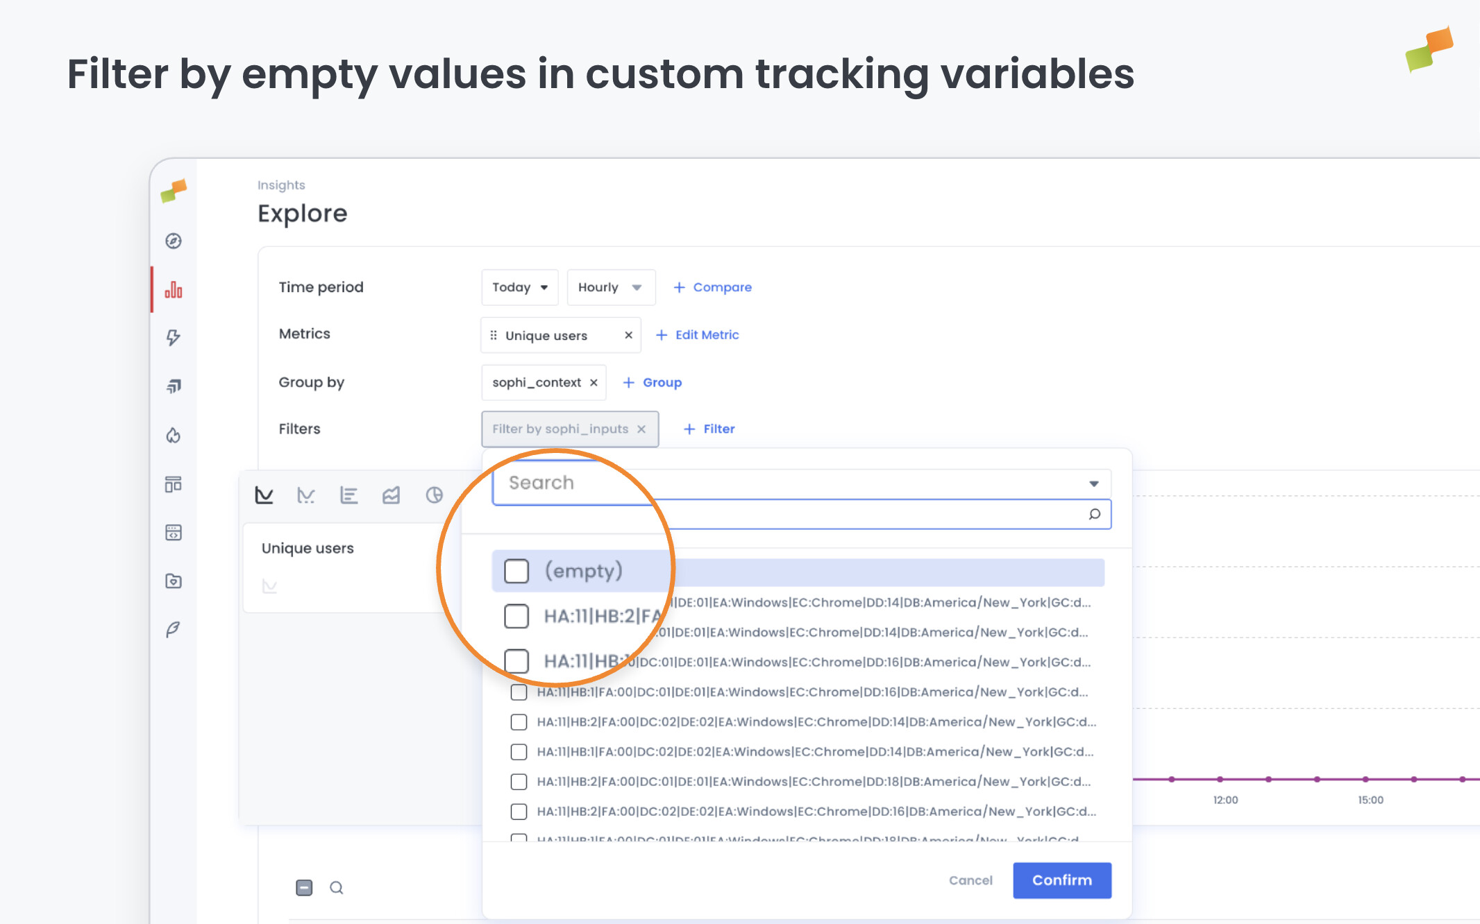Switch to the Explore page under Insights
1480x924 pixels.
coord(303,213)
